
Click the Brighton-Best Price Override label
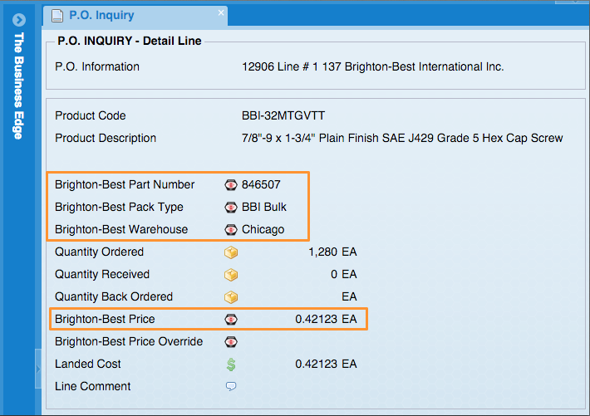[x=129, y=341]
